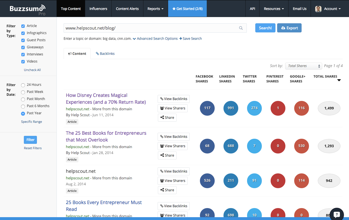The height and width of the screenshot is (220, 349).
Task: Click the Twitter shares circle showing 274
Action: click(254, 108)
